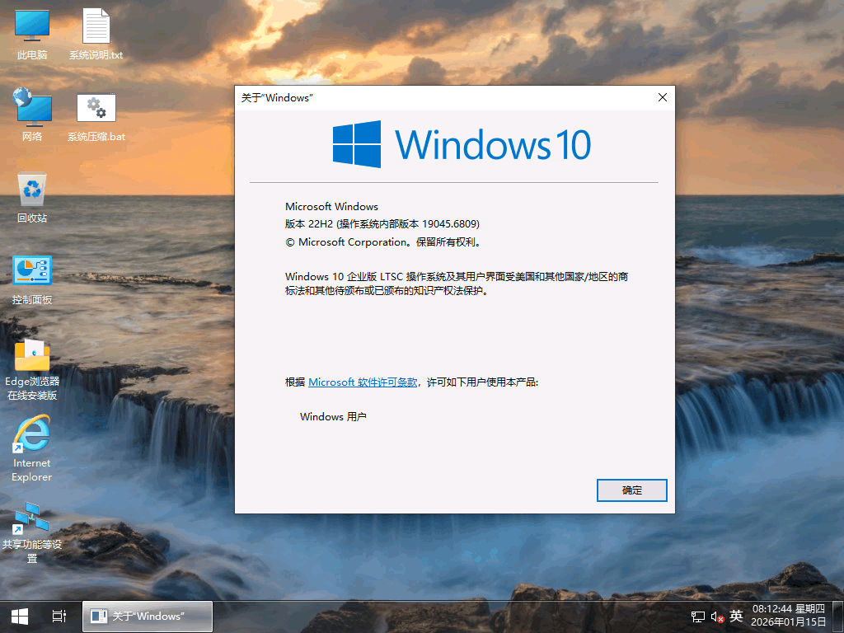Switch the 英 input method indicator
844x633 pixels.
(x=736, y=616)
